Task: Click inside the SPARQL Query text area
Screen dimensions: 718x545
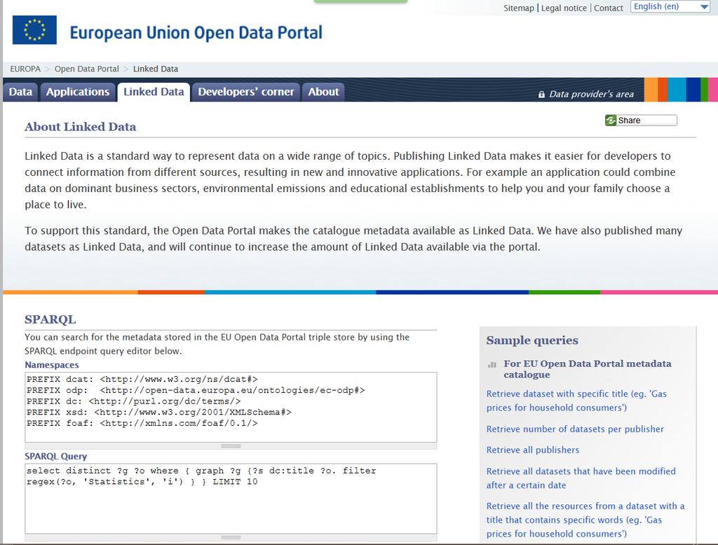Action: pos(231,499)
